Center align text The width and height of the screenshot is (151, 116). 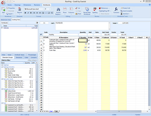37,13
